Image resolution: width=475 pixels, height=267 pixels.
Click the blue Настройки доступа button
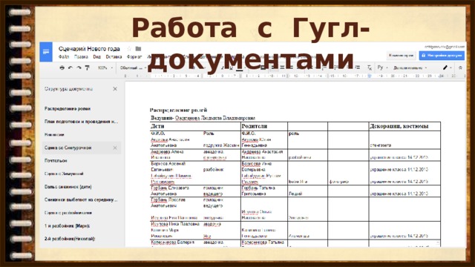tap(442, 56)
